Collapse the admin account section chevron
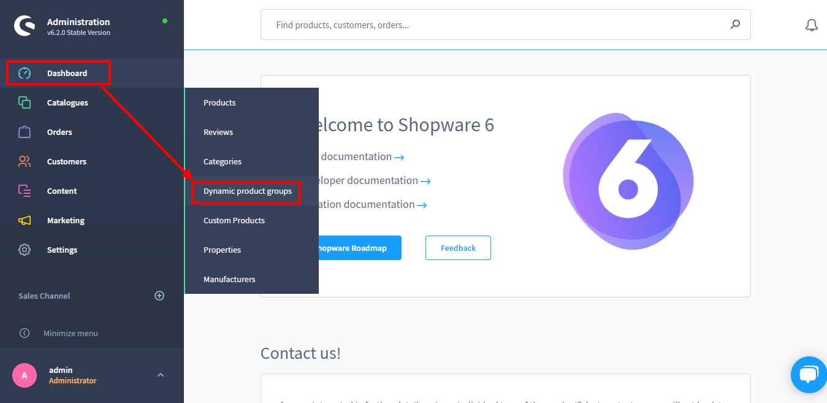The width and height of the screenshot is (827, 403). [x=160, y=375]
